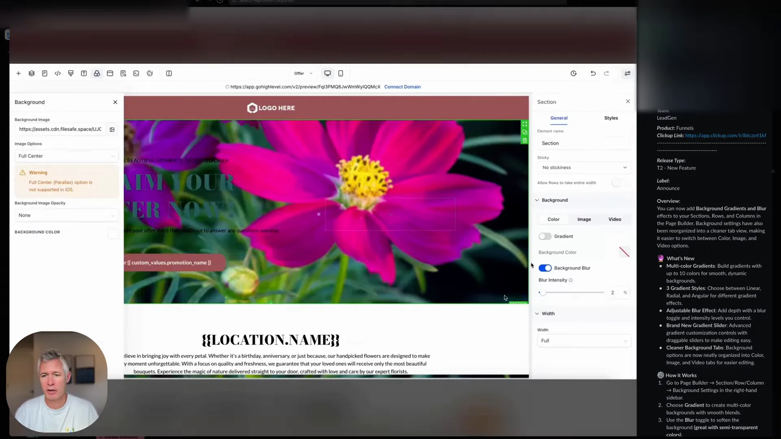
Task: Open version history clock icon
Action: (574, 74)
